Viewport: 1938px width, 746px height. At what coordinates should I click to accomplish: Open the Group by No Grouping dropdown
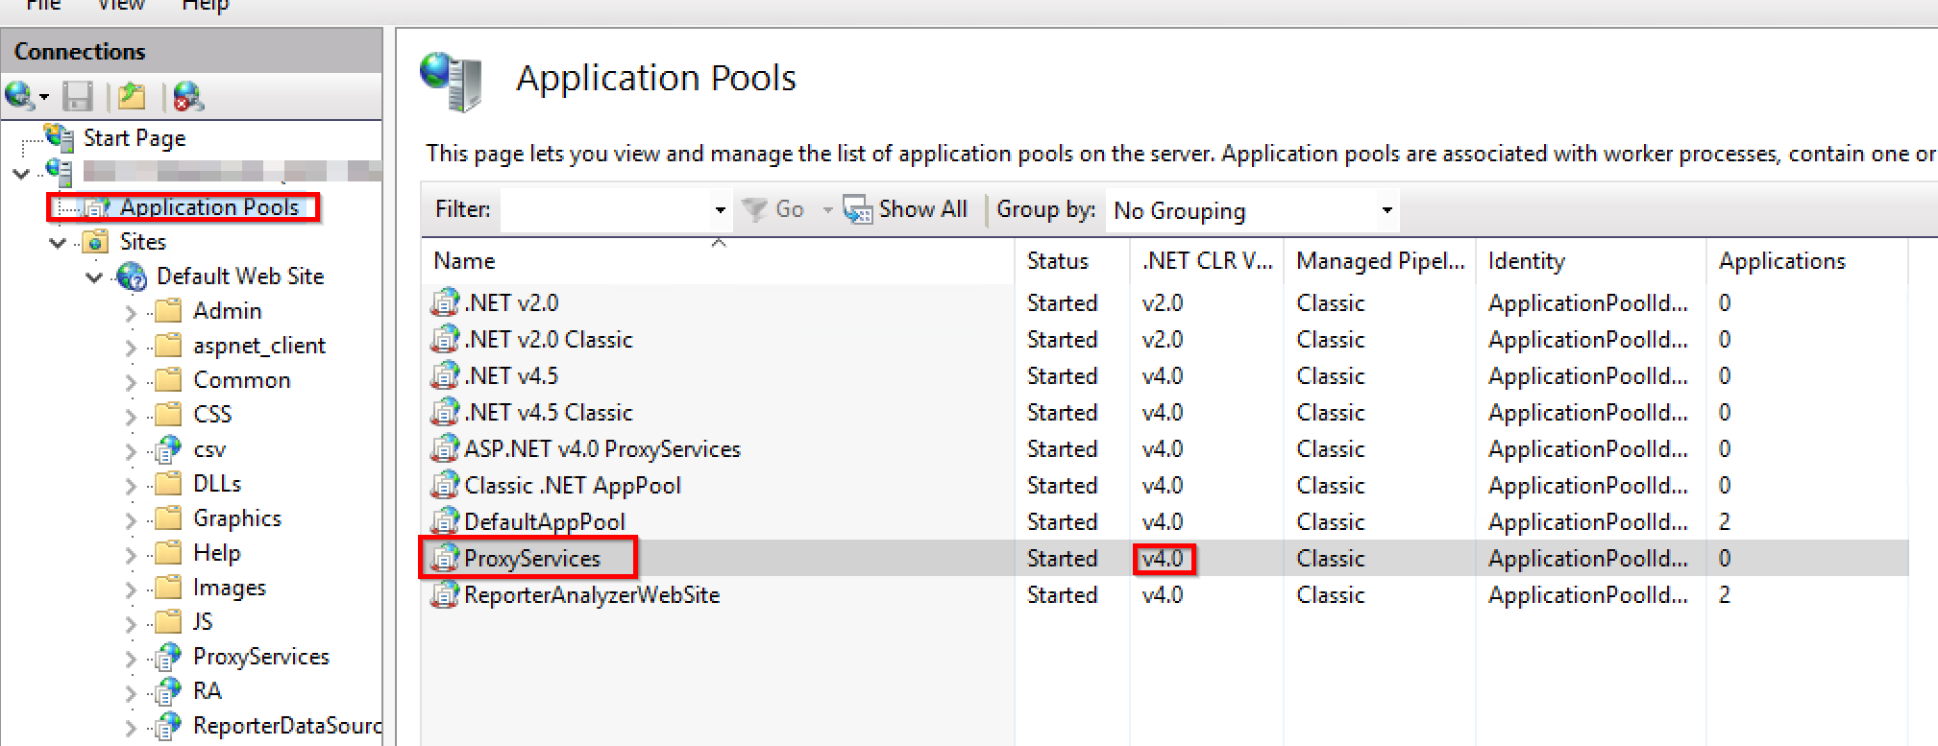click(1386, 210)
